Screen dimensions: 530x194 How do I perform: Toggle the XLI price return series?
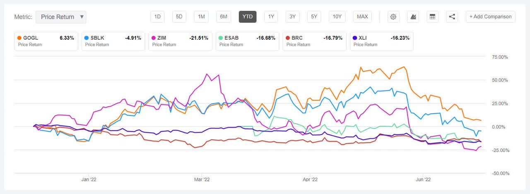coord(381,41)
